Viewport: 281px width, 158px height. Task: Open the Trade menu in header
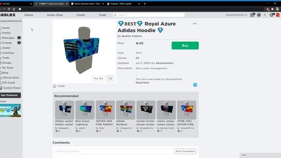(x=102, y=15)
